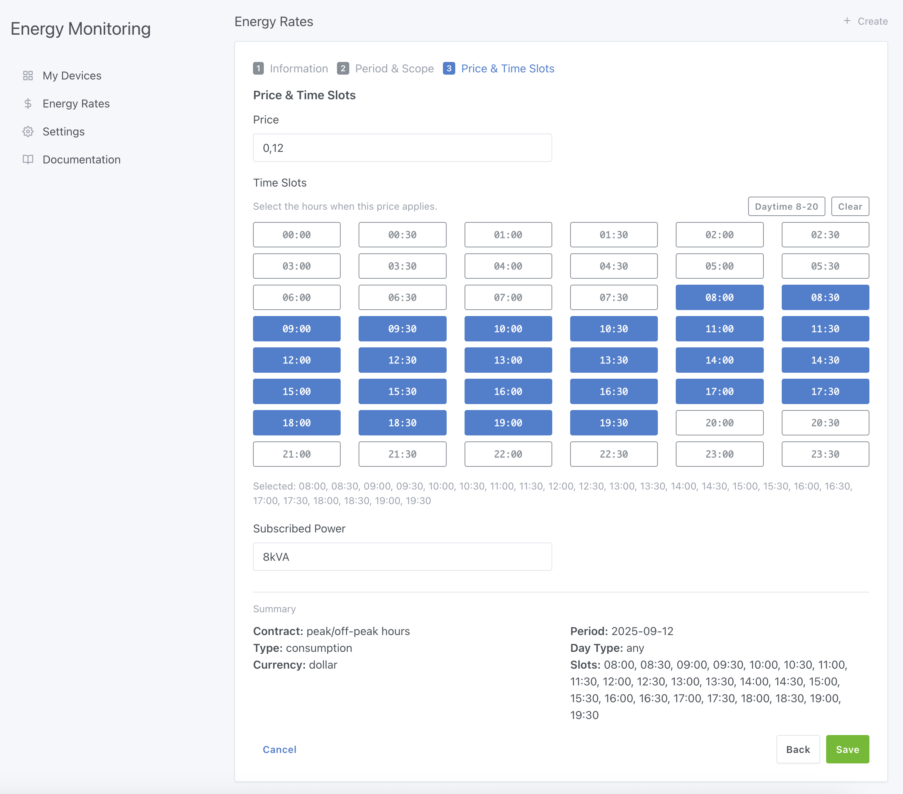Deselect the 19:30 time slot

614,422
